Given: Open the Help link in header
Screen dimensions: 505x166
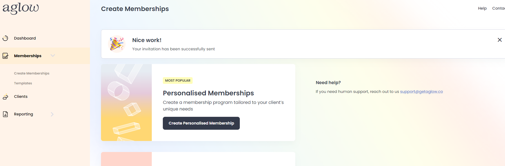Looking at the screenshot, I should coord(482,8).
